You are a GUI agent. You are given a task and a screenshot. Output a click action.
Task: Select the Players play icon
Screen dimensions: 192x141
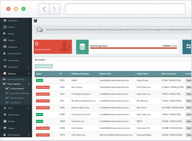click(x=4, y=34)
